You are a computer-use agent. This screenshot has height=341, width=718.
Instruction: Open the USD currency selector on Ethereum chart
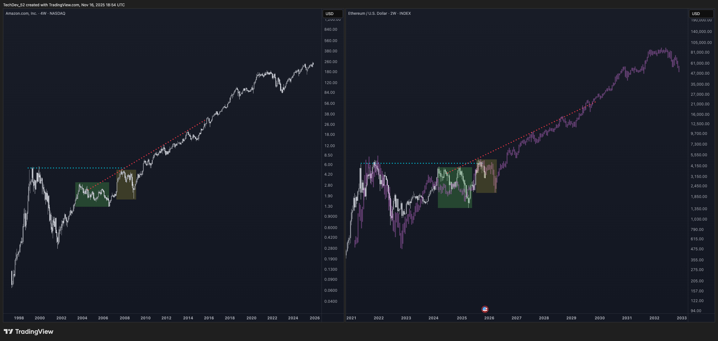[x=701, y=13]
